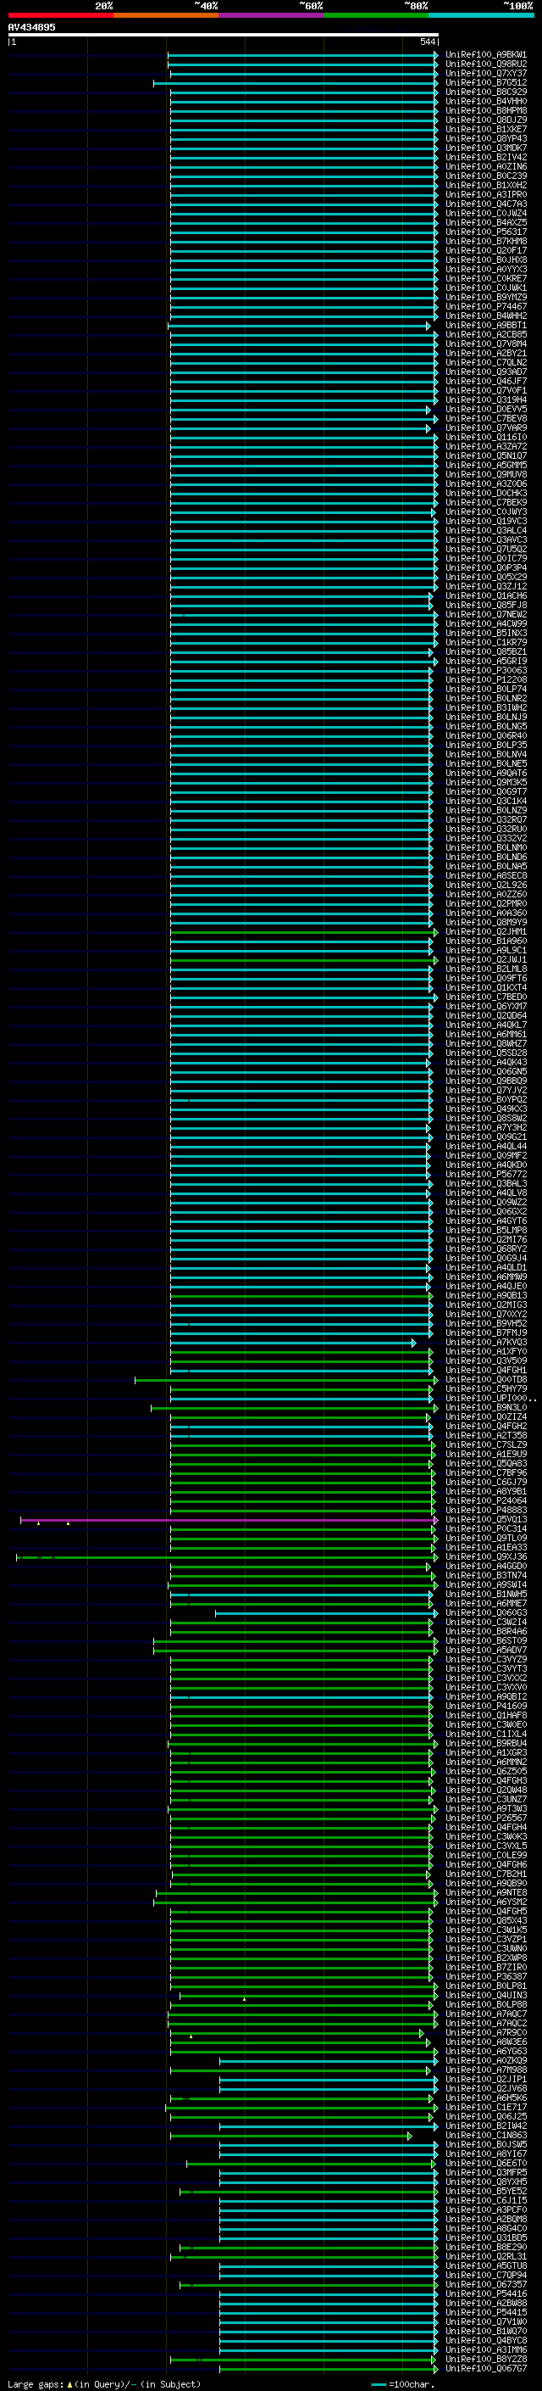Select hit label UniRef100_B8Y2Z8
This screenshot has width=542, height=2391.
[x=486, y=2360]
